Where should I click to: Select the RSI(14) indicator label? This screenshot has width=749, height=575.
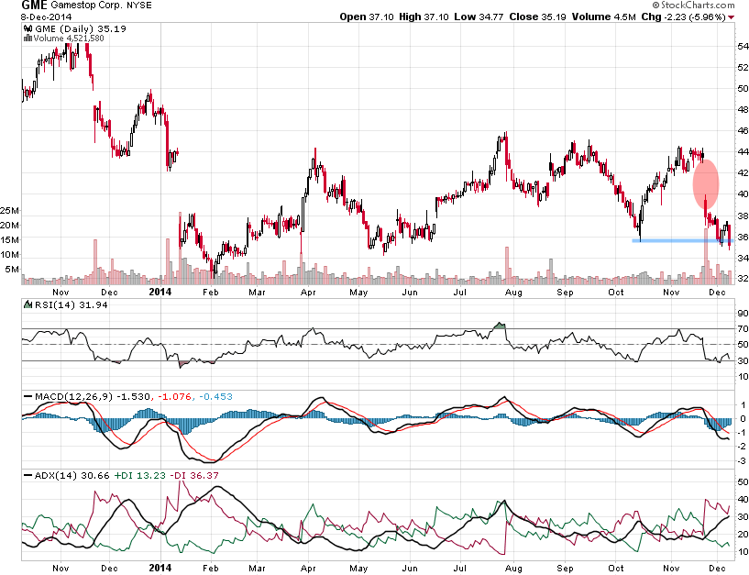click(42, 305)
